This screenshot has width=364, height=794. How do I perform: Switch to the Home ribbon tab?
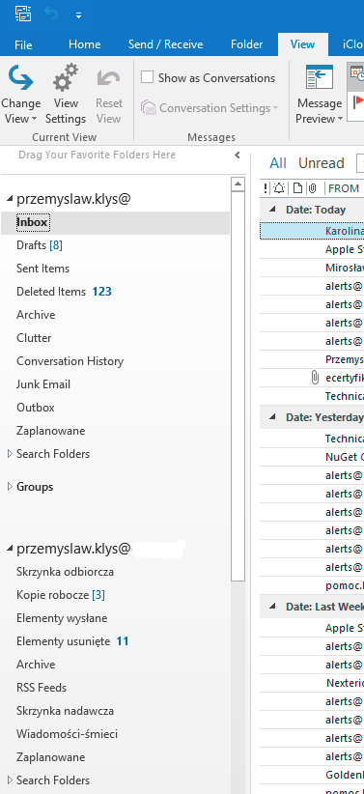(x=85, y=44)
